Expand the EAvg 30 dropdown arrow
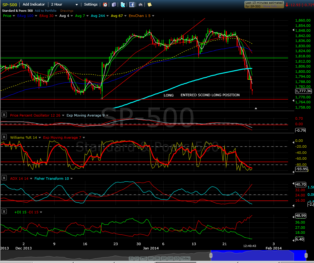The width and height of the screenshot is (314, 263). (x=56, y=16)
